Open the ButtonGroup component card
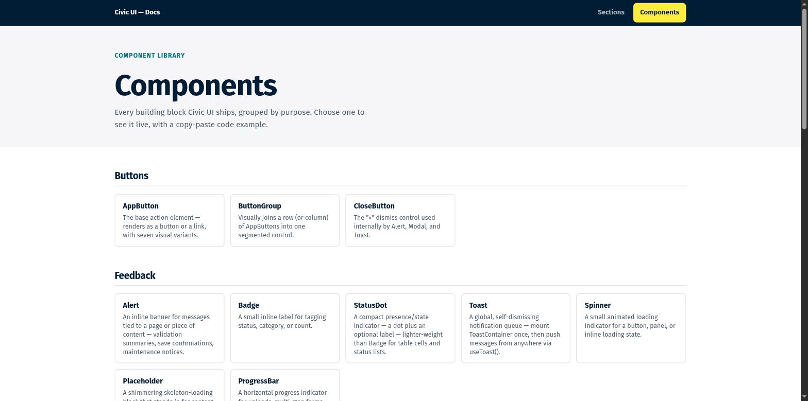808x401 pixels. coord(285,220)
